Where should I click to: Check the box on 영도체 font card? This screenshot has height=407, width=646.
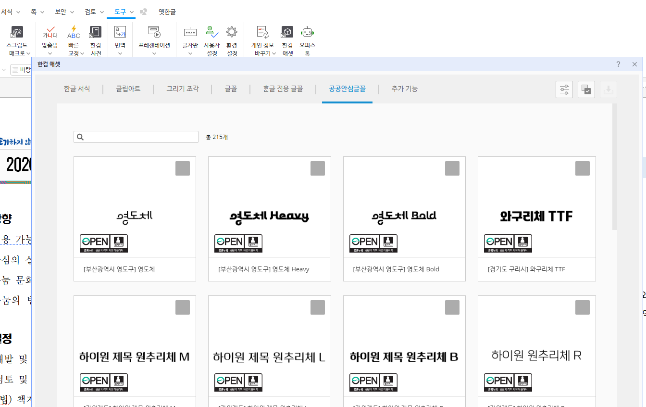coord(183,168)
